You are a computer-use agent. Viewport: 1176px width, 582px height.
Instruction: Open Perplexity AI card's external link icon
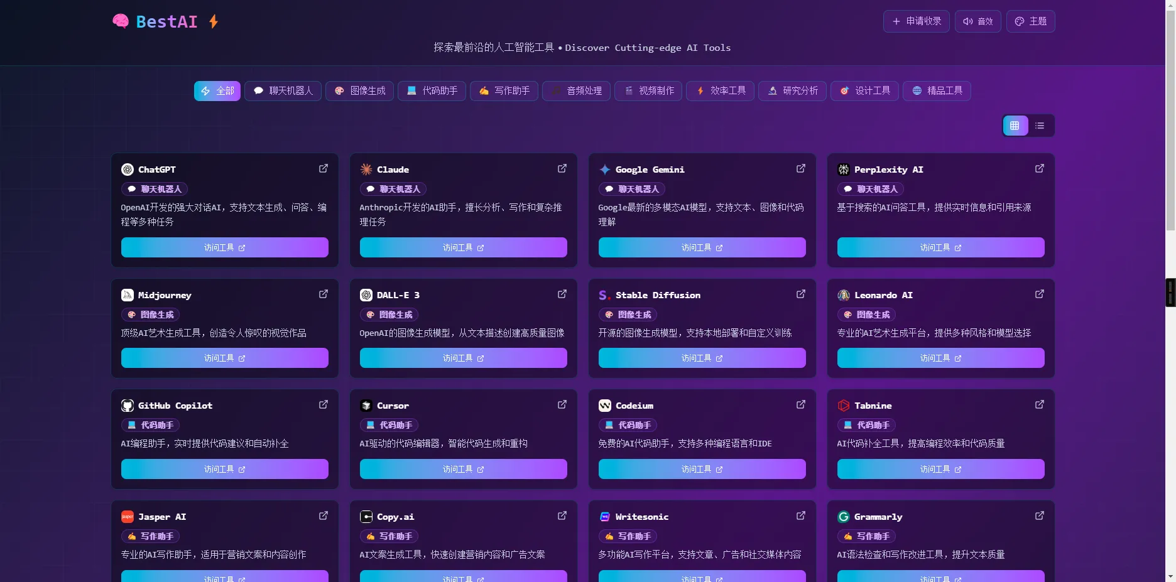(1040, 168)
